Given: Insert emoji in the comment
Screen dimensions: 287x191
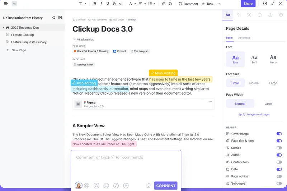Looking at the screenshot, I should [x=106, y=186].
